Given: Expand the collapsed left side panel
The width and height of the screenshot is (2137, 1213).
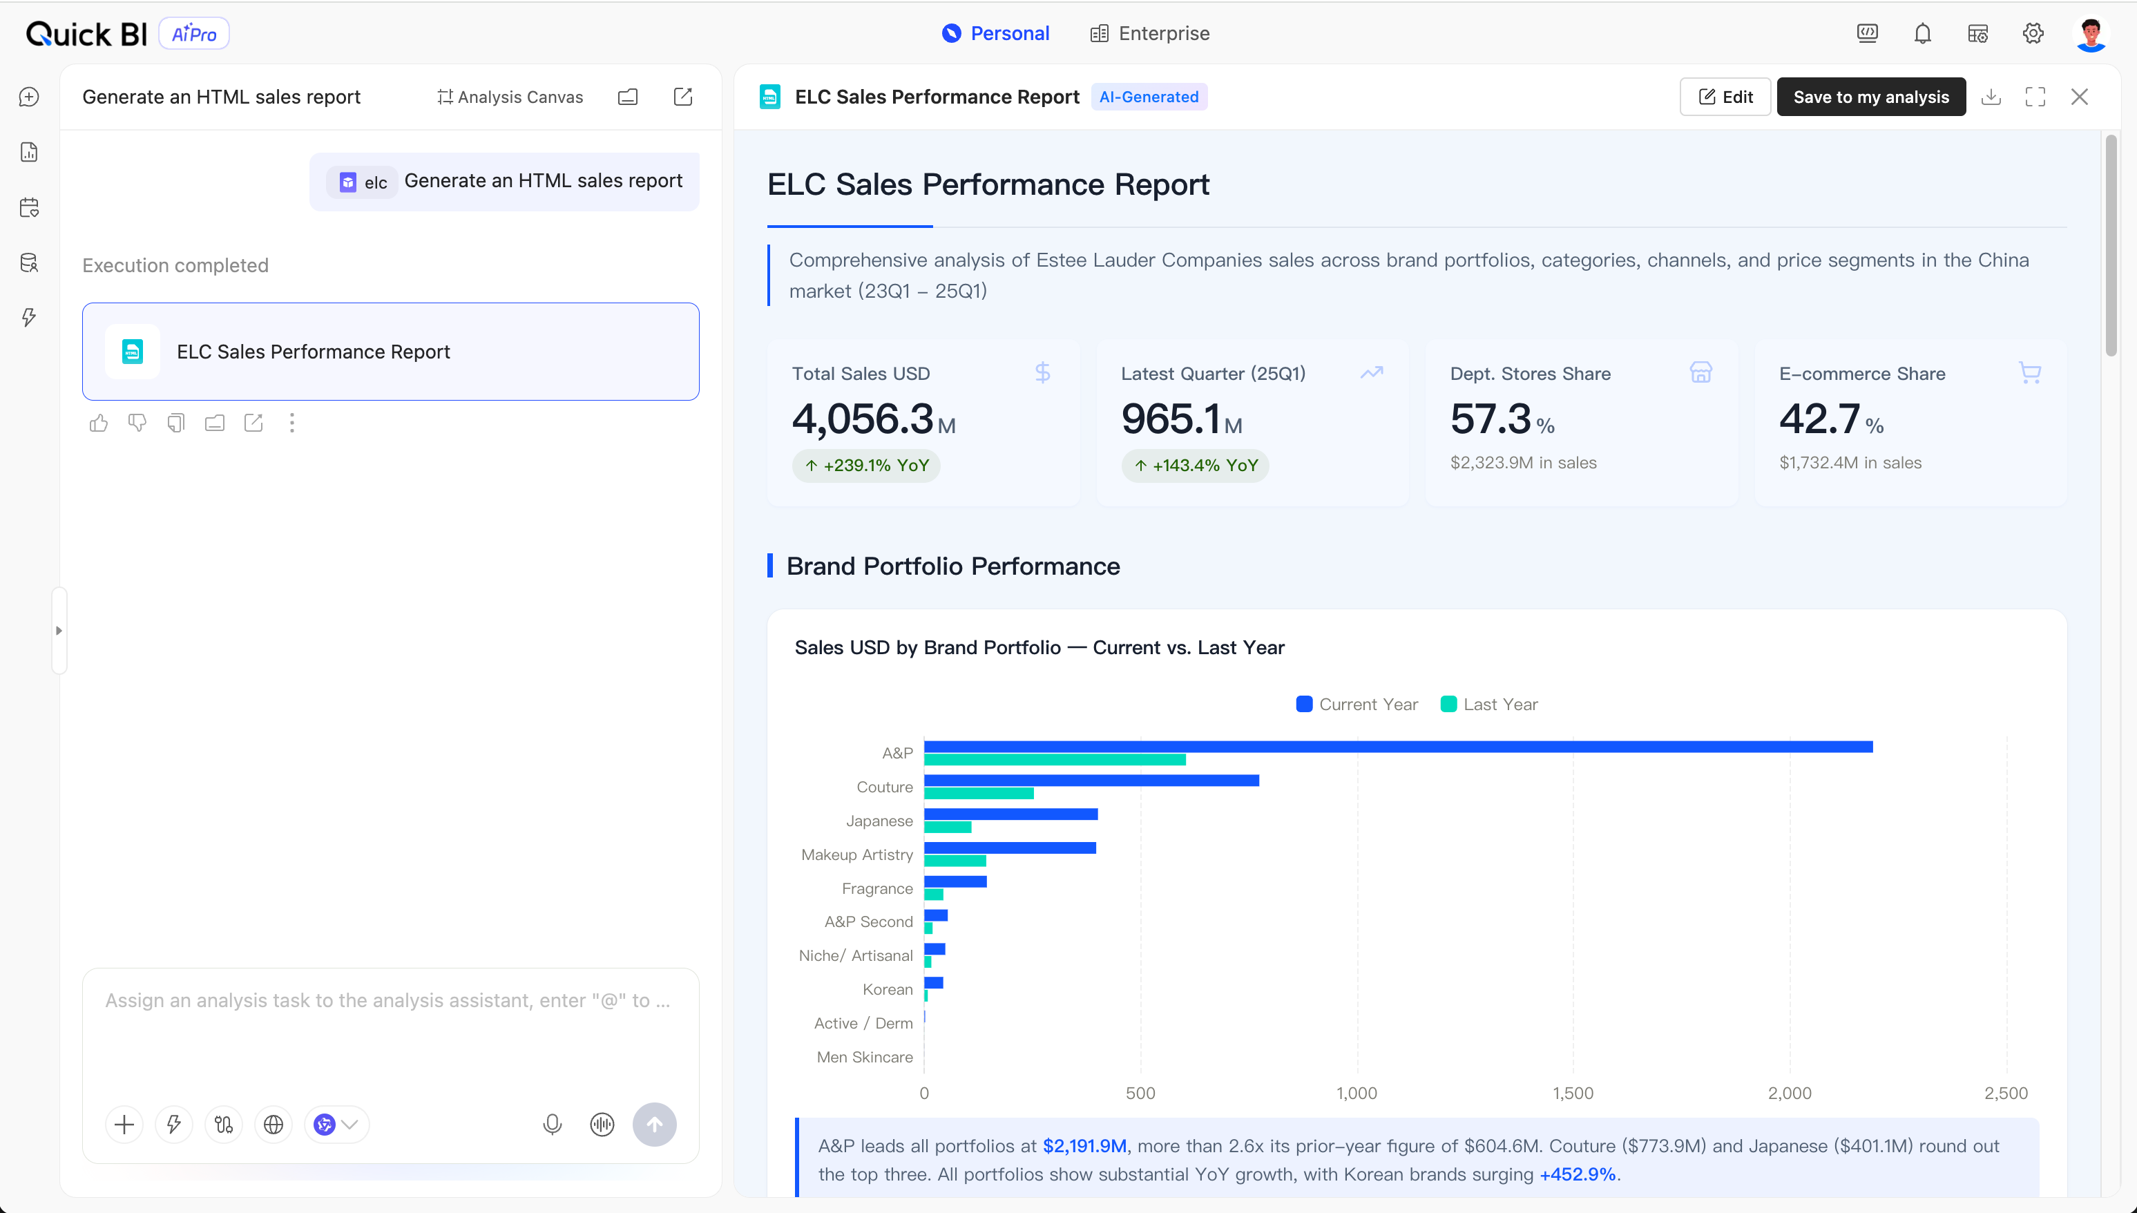Looking at the screenshot, I should click(x=58, y=631).
